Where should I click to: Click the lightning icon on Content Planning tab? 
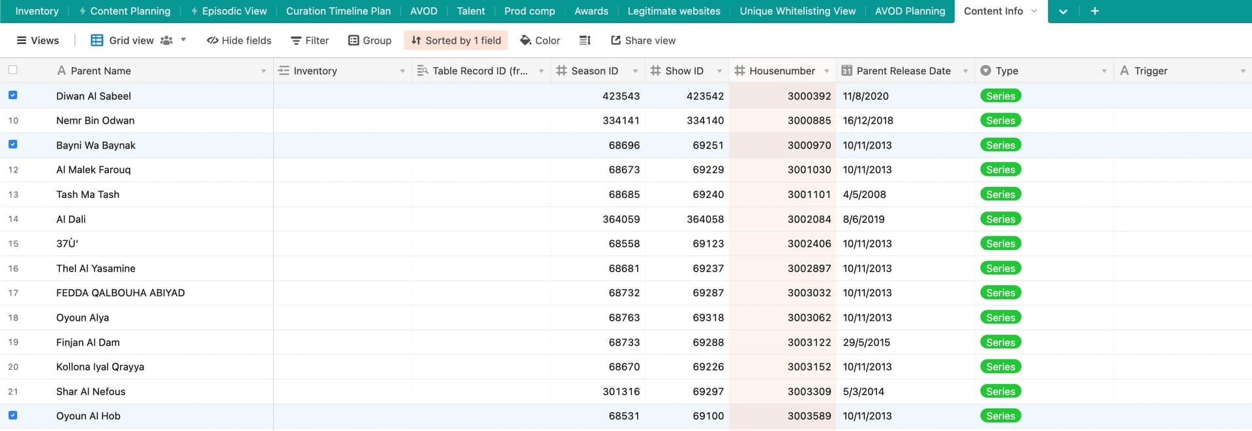coord(82,11)
